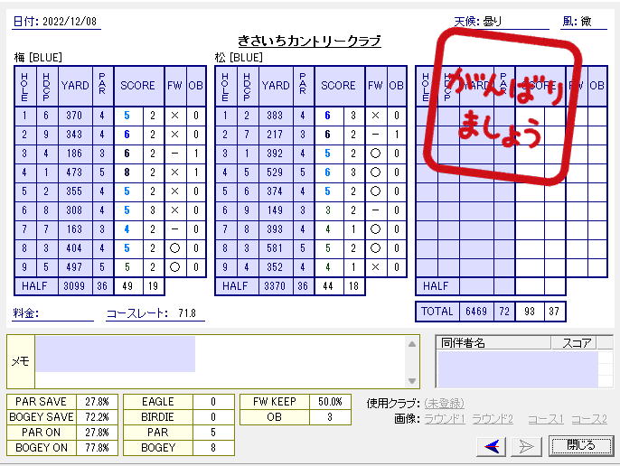Select 梅 hole 1 yardage 370
Image resolution: width=620 pixels, height=466 pixels.
(74, 116)
